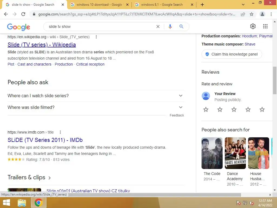Image resolution: width=277 pixels, height=208 pixels.
Task: Click the Feedback link
Action: [x=177, y=115]
